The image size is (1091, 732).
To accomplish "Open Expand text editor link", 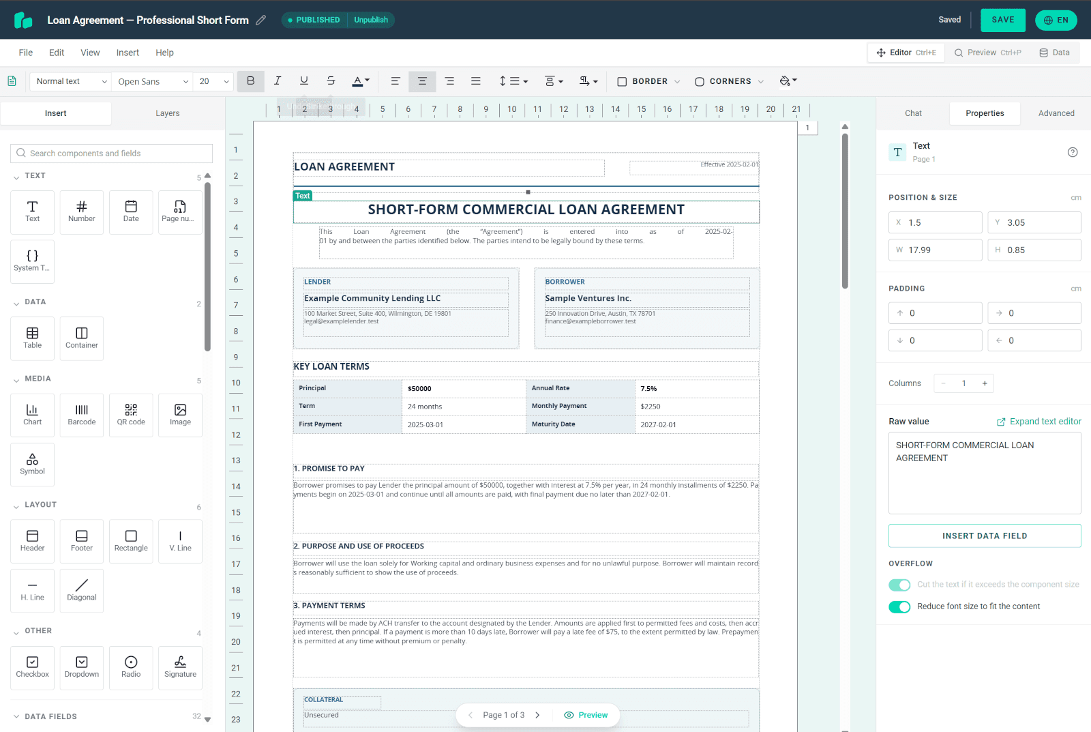I will pyautogui.click(x=1039, y=422).
